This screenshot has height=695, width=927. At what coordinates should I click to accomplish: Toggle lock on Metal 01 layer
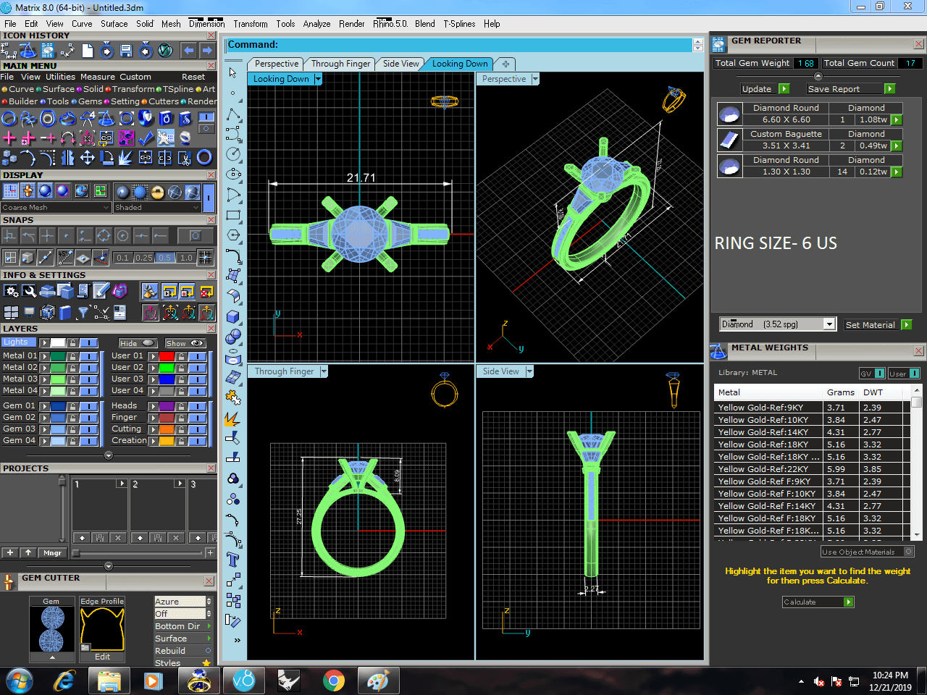72,356
